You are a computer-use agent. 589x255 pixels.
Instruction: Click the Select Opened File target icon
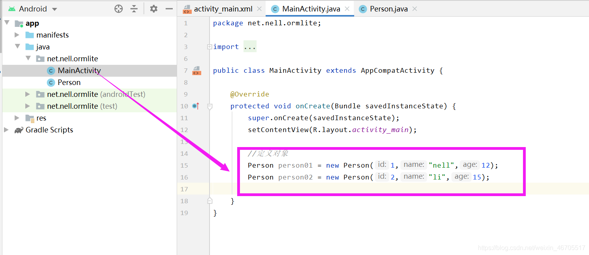[x=119, y=9]
